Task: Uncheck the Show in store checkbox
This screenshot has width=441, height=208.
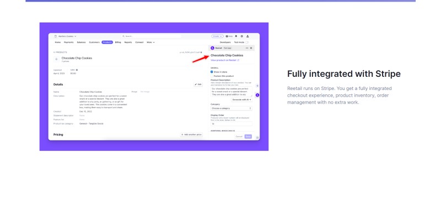Action: pyautogui.click(x=212, y=72)
